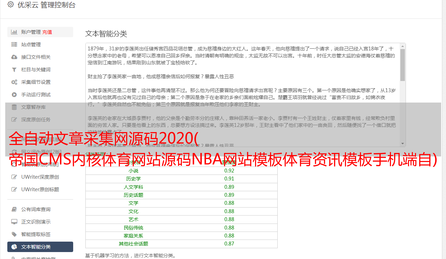Click the 民俗传统 category cell
The width and height of the screenshot is (446, 259).
pos(133,228)
